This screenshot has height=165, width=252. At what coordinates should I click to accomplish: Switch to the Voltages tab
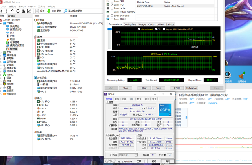click(x=142, y=24)
